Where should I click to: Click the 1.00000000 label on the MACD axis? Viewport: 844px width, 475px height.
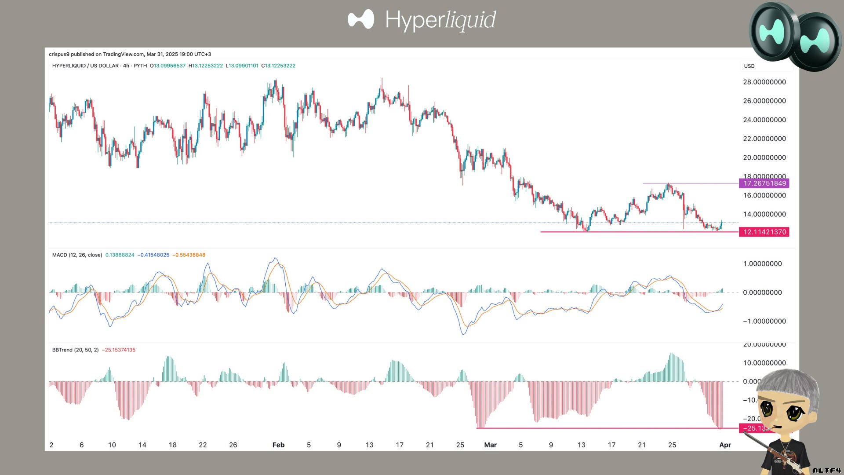point(762,264)
